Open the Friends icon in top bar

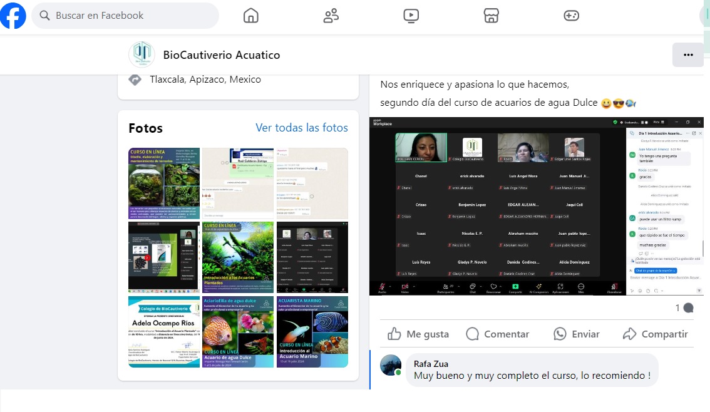(331, 16)
